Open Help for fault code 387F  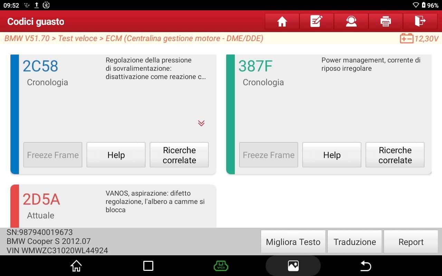pyautogui.click(x=332, y=155)
